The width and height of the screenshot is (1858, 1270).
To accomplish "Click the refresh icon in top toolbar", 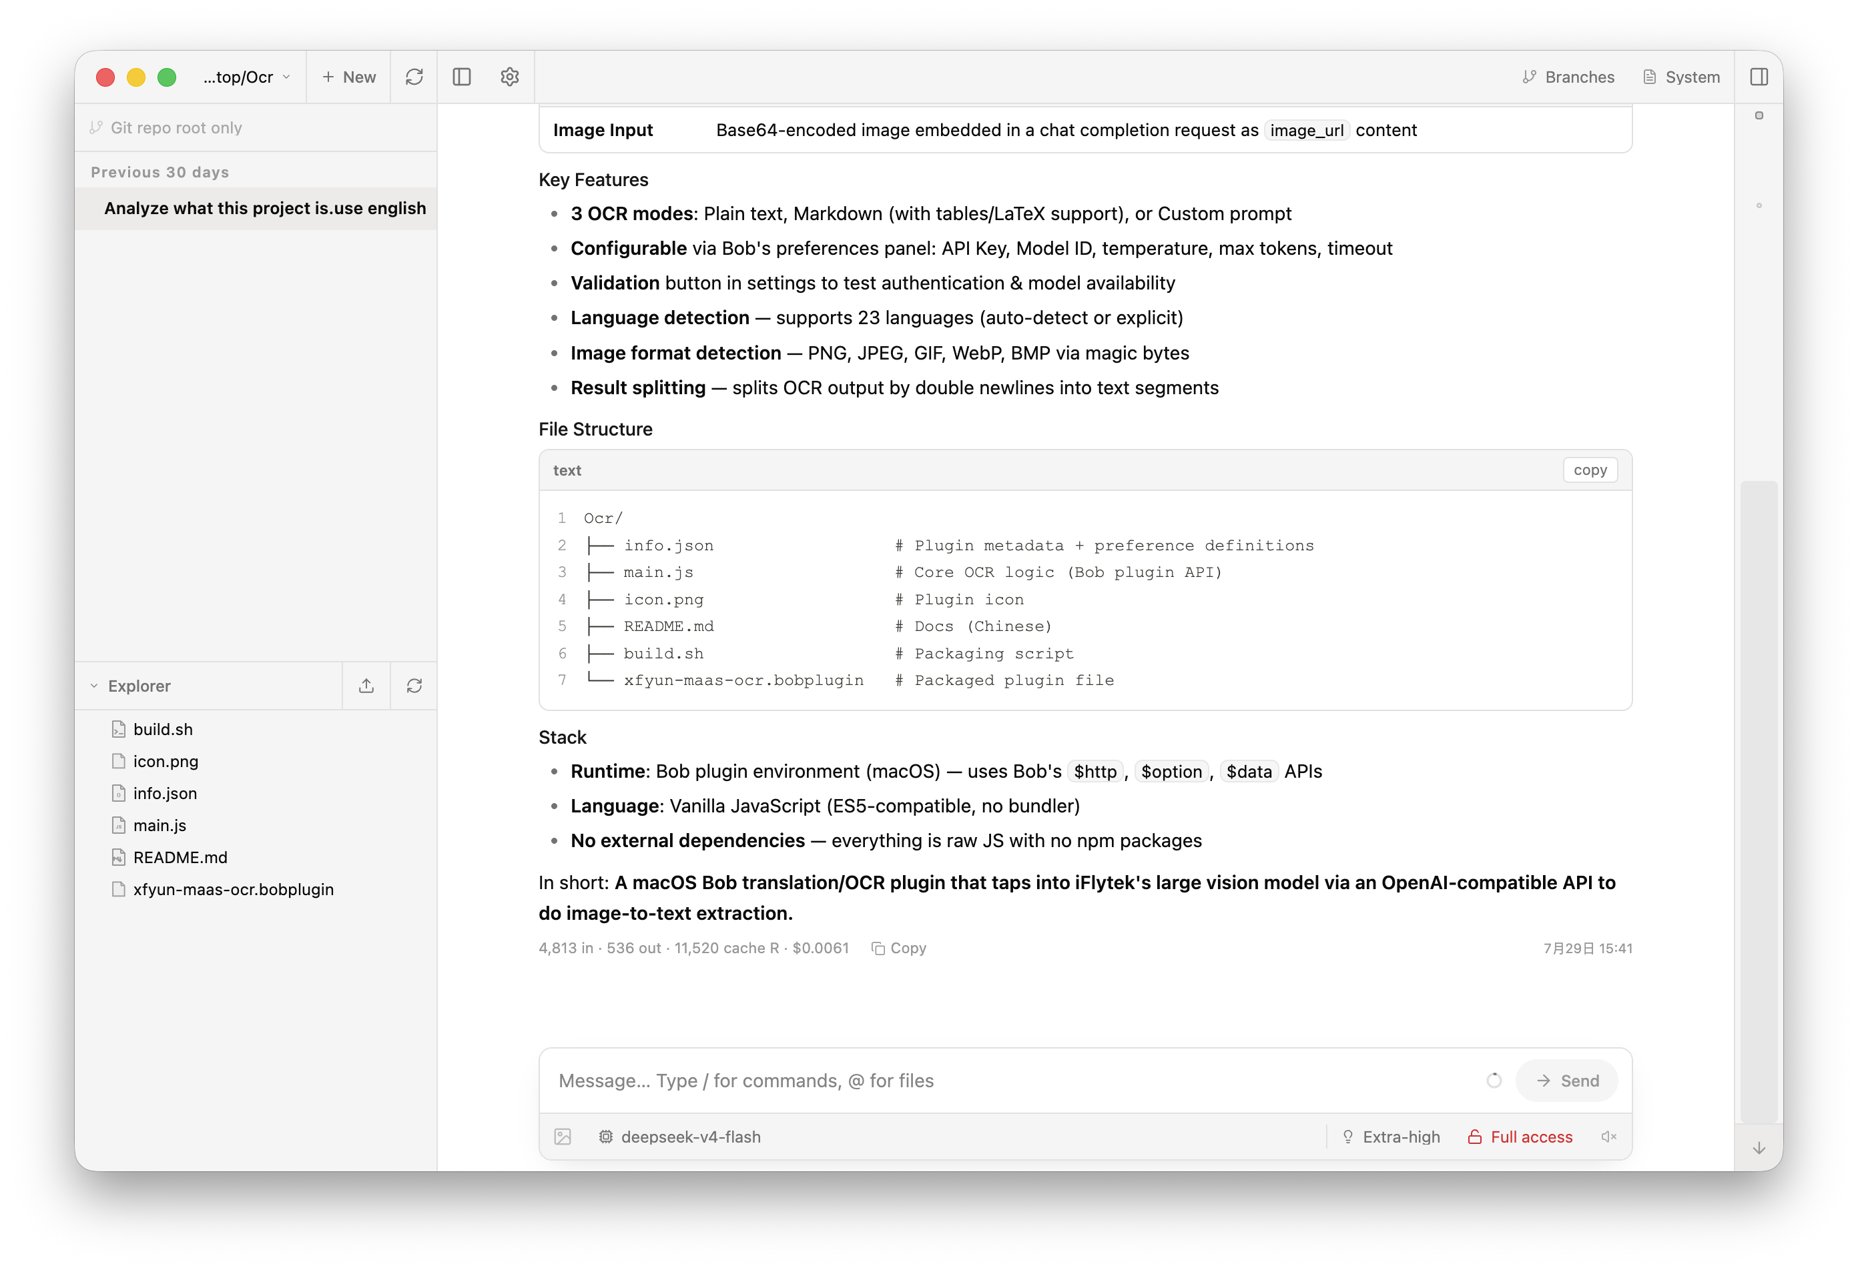I will click(414, 77).
